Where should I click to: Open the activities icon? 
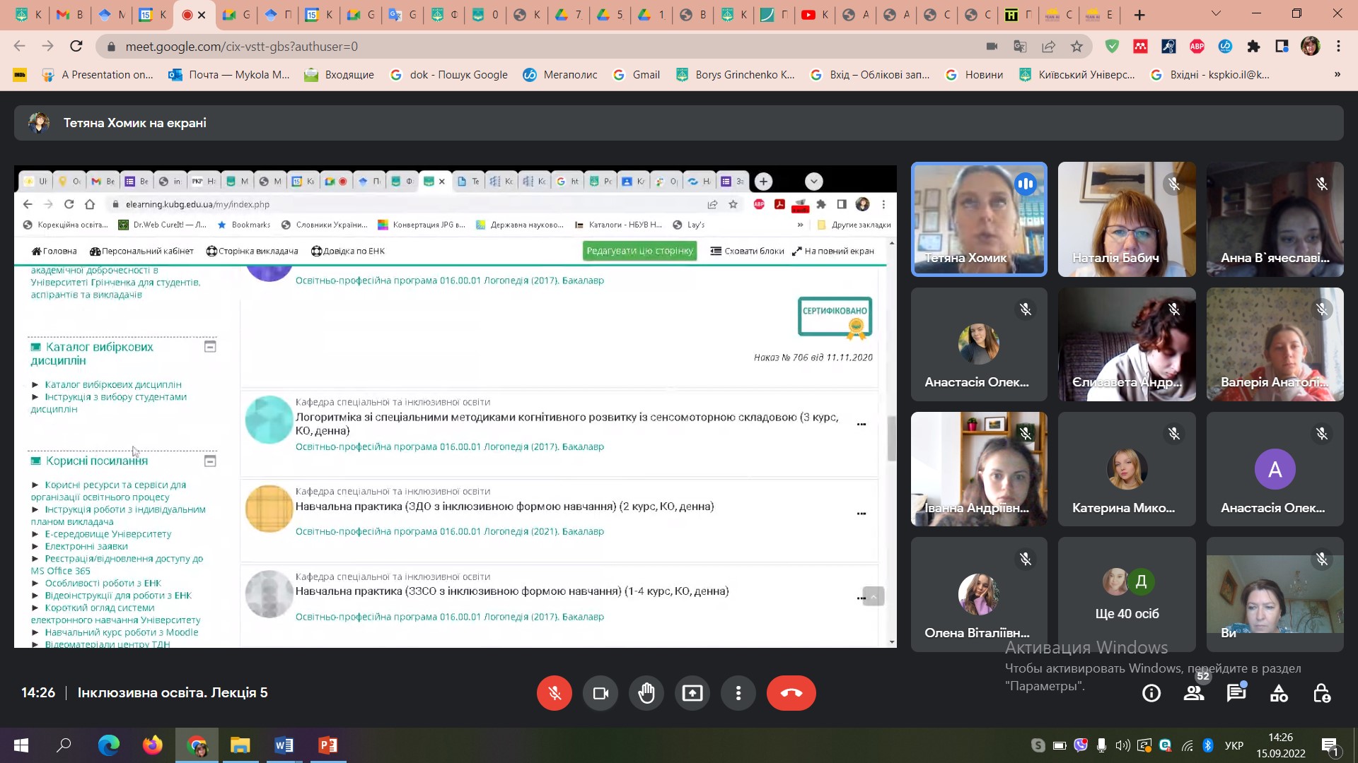click(1279, 694)
